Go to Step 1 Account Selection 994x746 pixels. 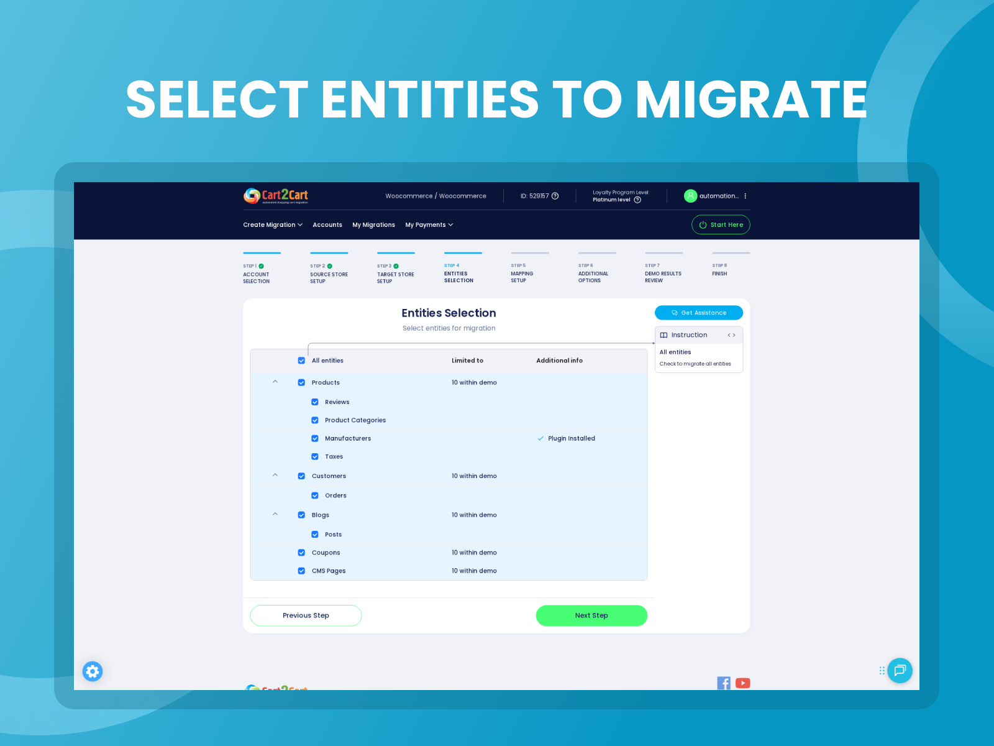(262, 269)
